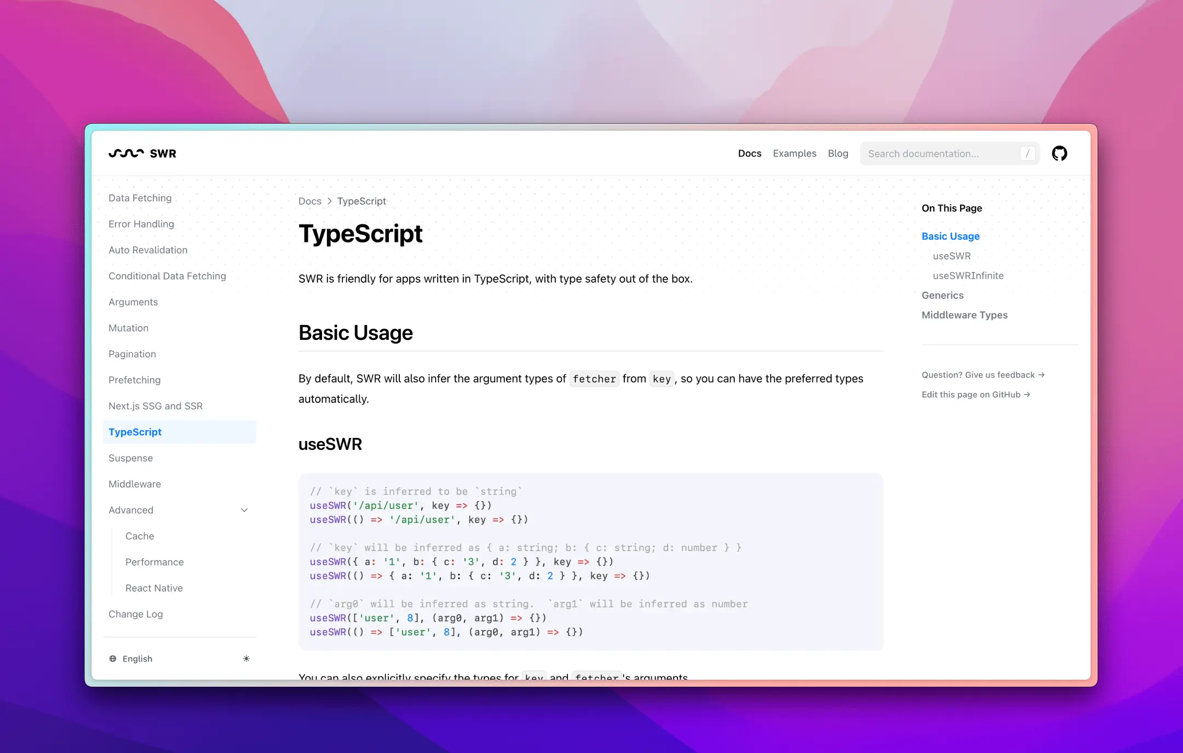Click the slash shortcut key badge
The image size is (1183, 753).
tap(1027, 153)
